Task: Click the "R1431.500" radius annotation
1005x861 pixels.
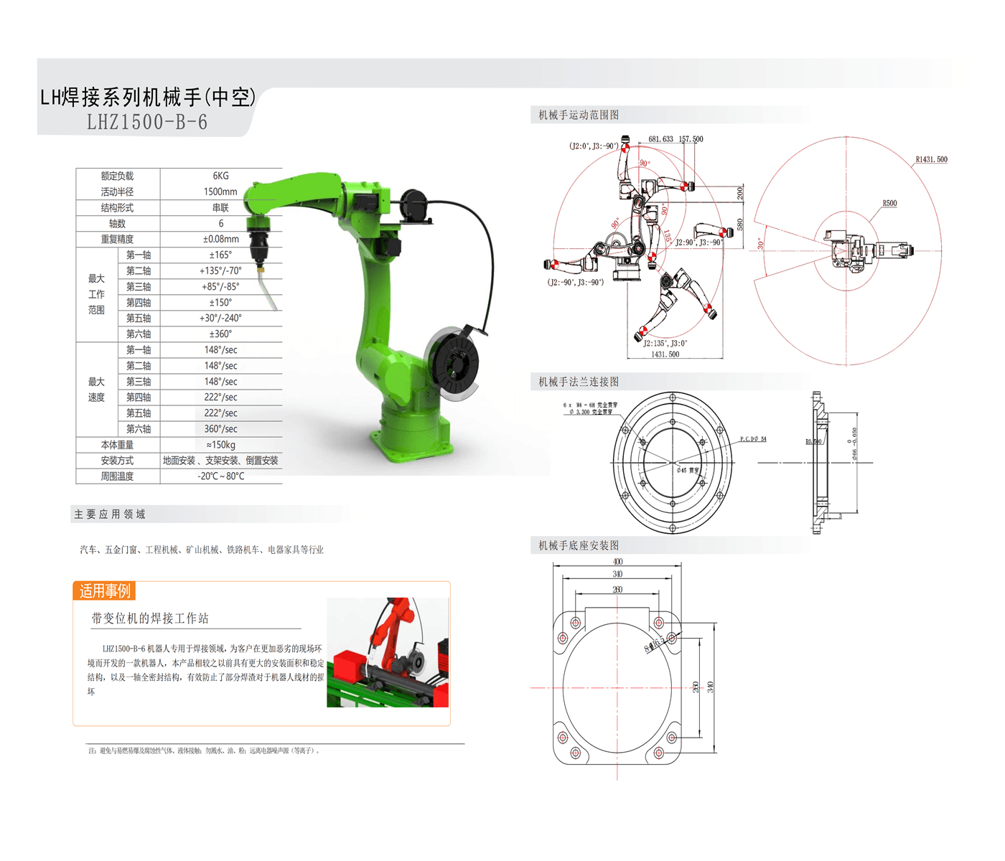Action: [931, 159]
